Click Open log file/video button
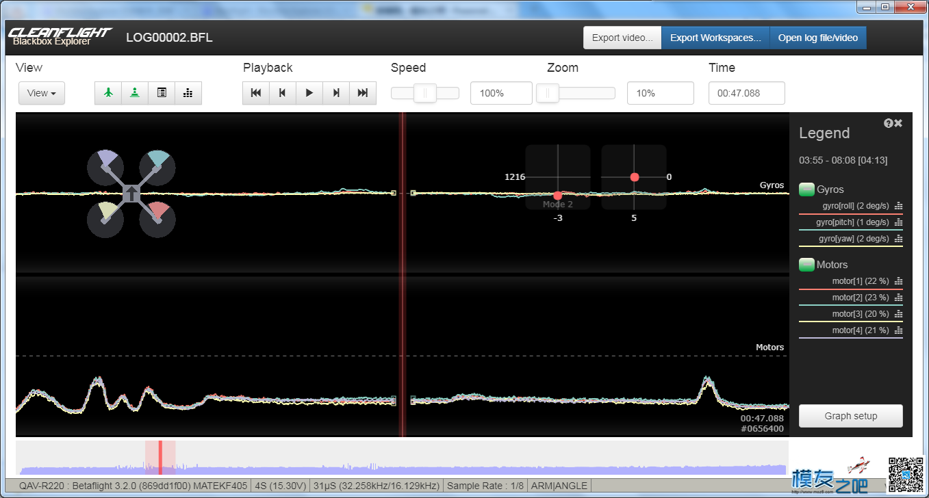Image resolution: width=929 pixels, height=498 pixels. [818, 38]
